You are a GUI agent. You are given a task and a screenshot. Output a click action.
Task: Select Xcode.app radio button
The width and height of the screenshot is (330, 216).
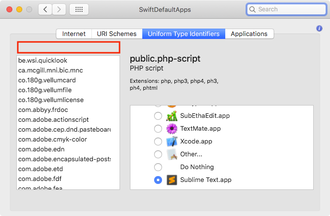[x=158, y=142]
